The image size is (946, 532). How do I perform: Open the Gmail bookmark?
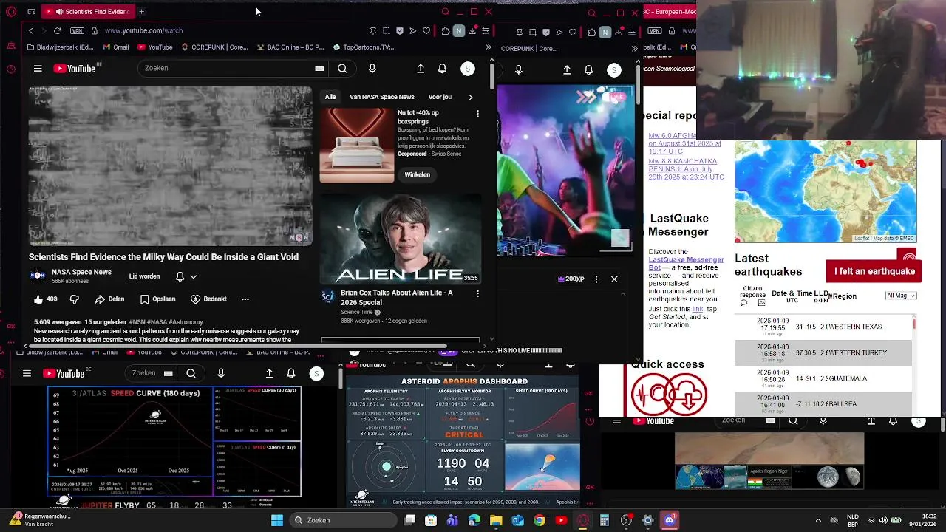[x=116, y=47]
